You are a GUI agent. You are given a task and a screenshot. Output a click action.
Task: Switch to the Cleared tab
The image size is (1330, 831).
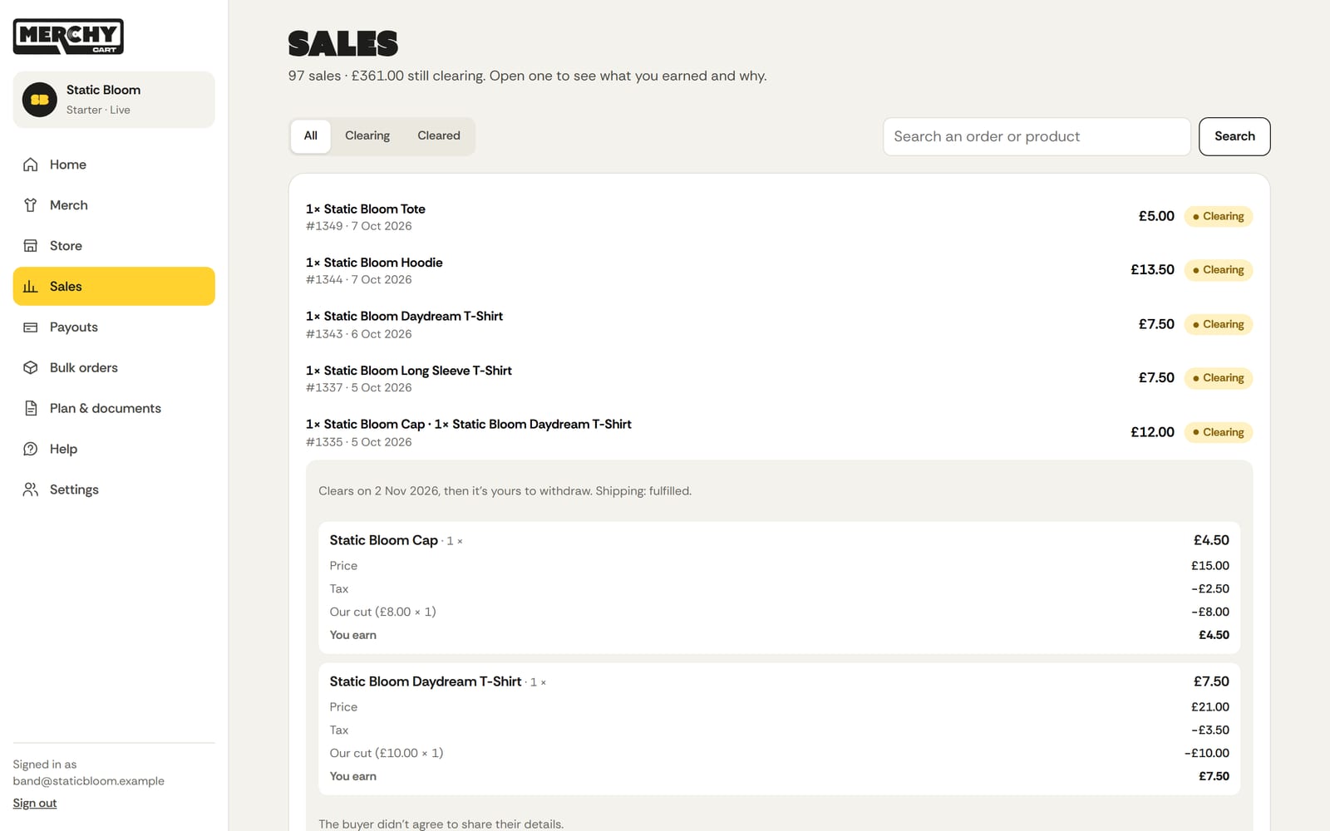click(439, 136)
